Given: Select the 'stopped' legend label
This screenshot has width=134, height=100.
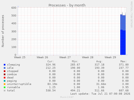Looking at the screenshot, I should 13,71.
